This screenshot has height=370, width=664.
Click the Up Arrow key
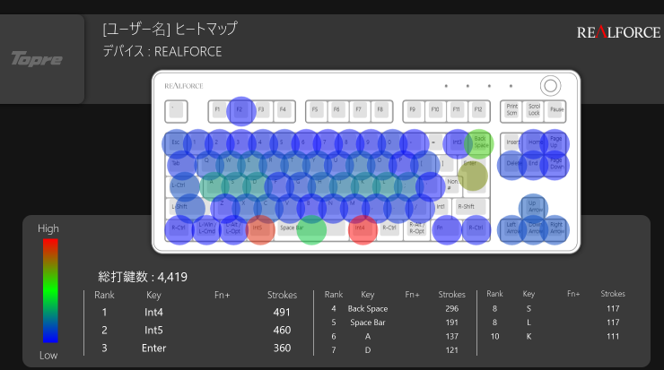point(534,207)
